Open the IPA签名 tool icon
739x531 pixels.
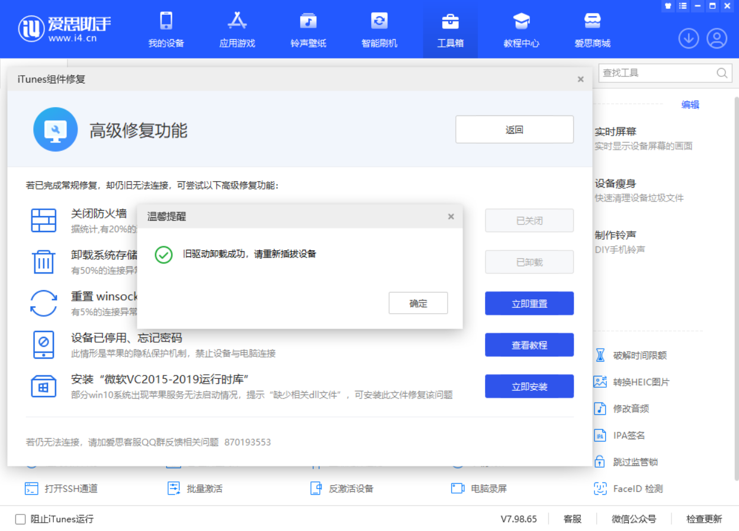(x=601, y=435)
